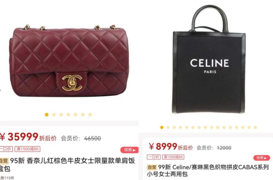
Task: Select first carousel dot under Chanel bag
Action: tap(47, 114)
